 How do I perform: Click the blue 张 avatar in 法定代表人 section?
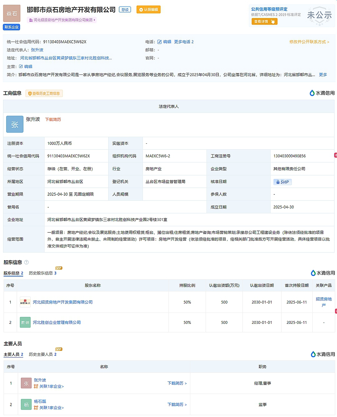click(x=15, y=124)
